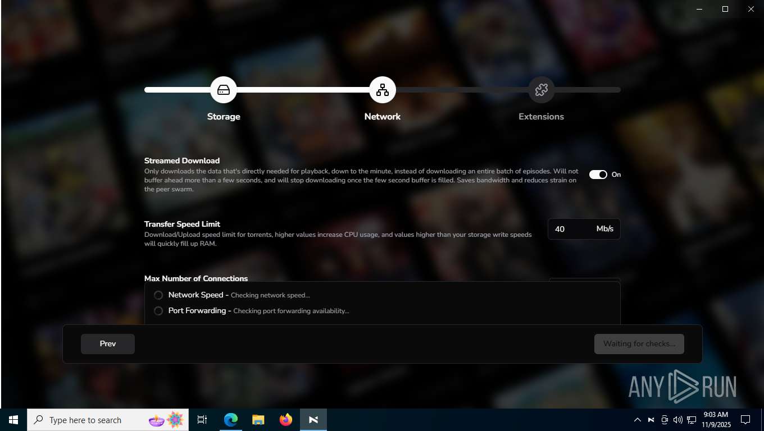
Task: Select the Network step label
Action: click(x=383, y=117)
